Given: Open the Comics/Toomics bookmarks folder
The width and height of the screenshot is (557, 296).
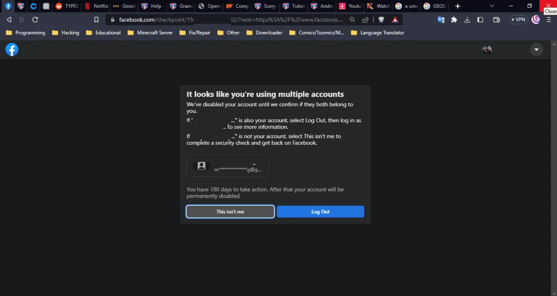Looking at the screenshot, I should 317,32.
